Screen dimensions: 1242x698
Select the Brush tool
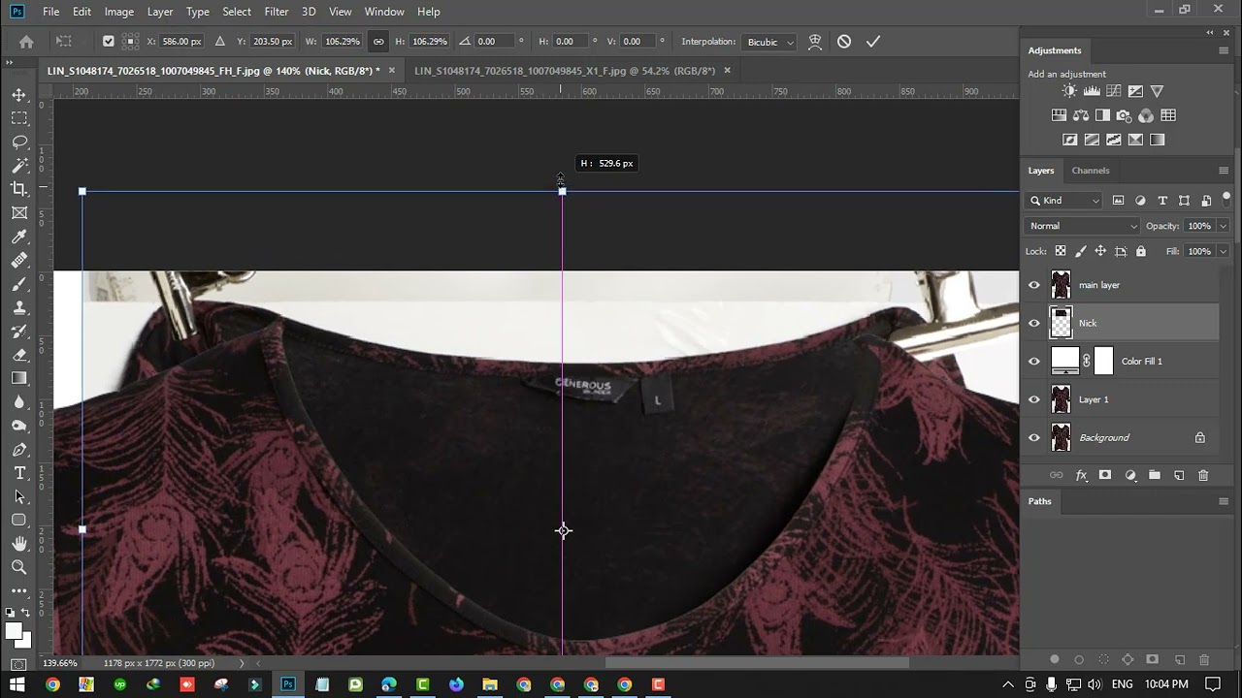coord(19,284)
